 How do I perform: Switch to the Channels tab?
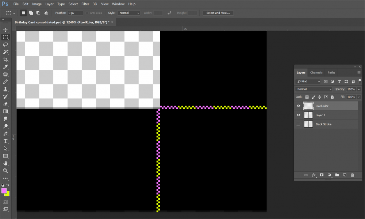pos(316,73)
